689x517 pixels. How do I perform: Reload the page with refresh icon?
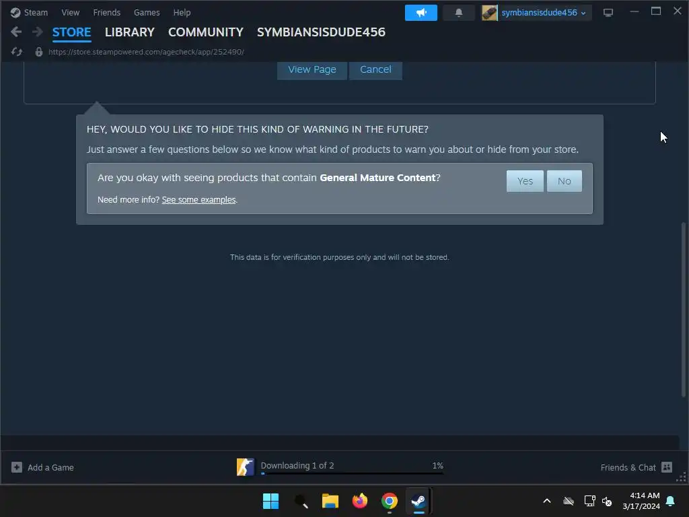click(17, 52)
